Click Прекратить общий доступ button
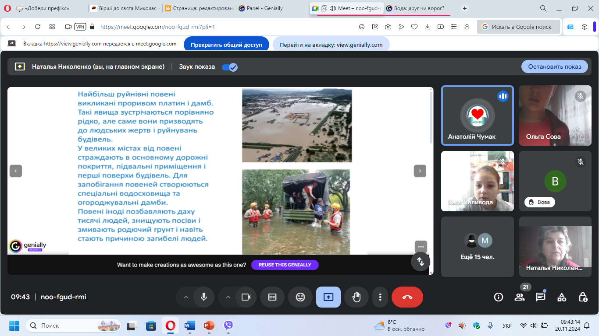Image resolution: width=599 pixels, height=336 pixels. point(226,45)
